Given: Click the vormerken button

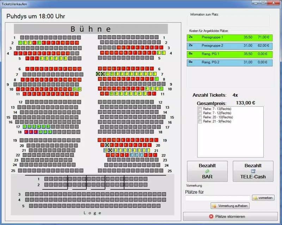Looking at the screenshot, I should tap(263, 198).
